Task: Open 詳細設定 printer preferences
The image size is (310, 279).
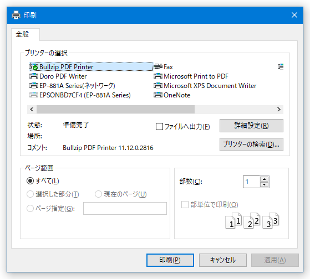Action: coord(251,126)
